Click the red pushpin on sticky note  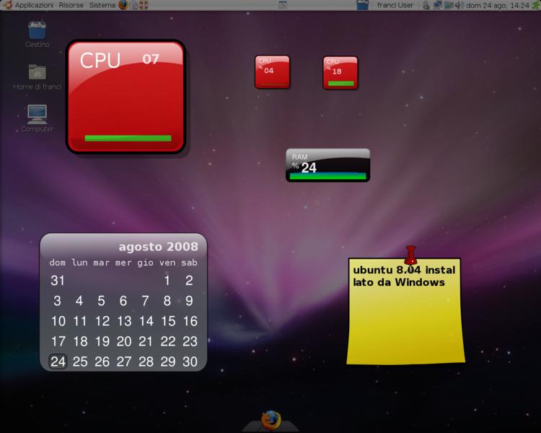[x=411, y=255]
